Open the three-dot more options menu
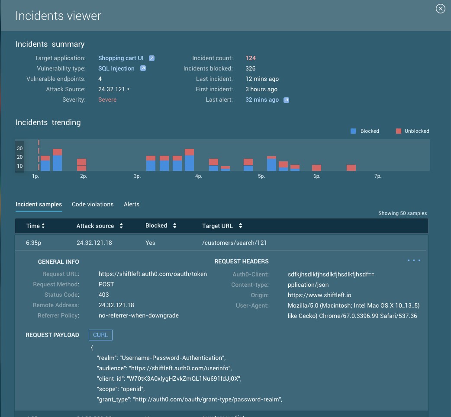Viewport: 451px width, 417px height. tap(414, 260)
